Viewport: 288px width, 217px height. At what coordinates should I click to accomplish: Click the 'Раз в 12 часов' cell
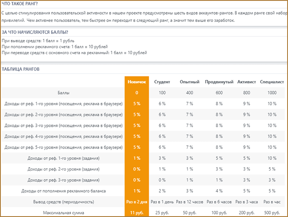[x=190, y=202]
